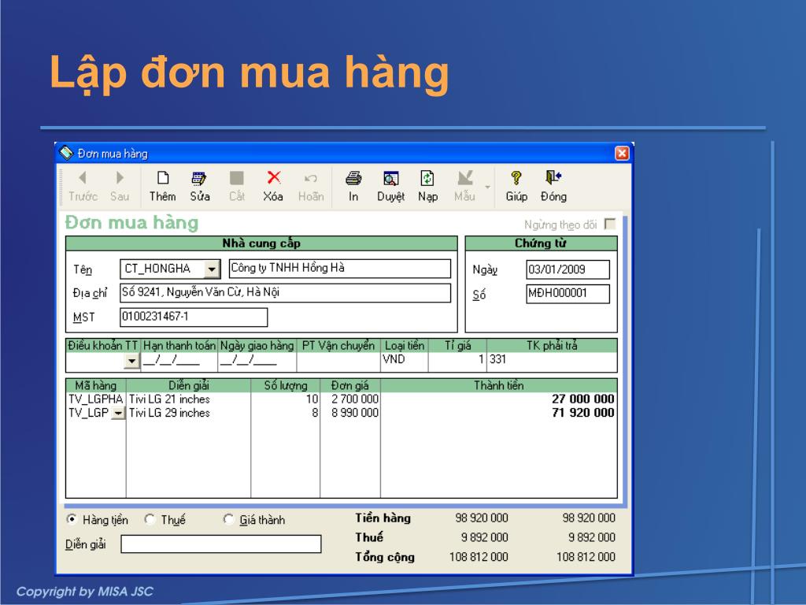Click the Đơn mua hàng title bar icon
The height and width of the screenshot is (605, 806).
point(66,153)
